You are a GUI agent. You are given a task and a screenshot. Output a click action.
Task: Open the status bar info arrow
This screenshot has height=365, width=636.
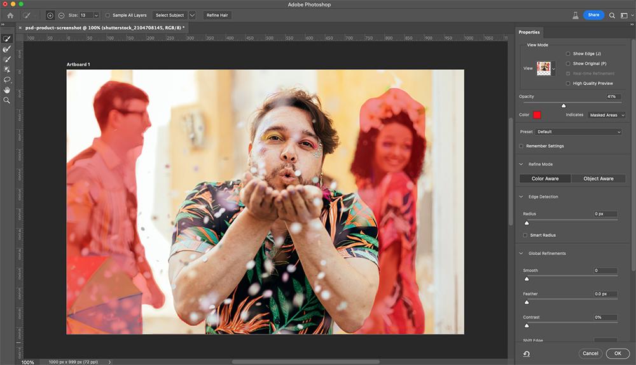pyautogui.click(x=109, y=362)
